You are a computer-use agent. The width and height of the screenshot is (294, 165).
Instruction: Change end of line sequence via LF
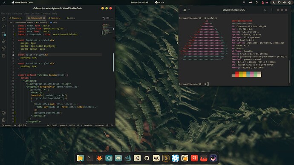(78, 125)
